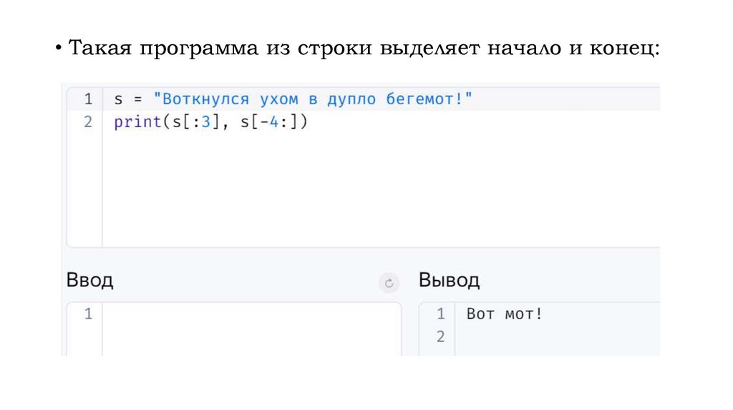Viewport: 733px width, 410px height.
Task: Click the slide heading "Такая программа из строки"
Action: pyautogui.click(x=215, y=50)
